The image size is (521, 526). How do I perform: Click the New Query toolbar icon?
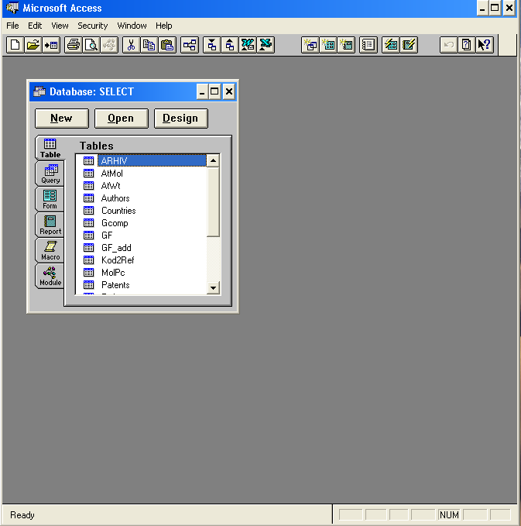310,45
